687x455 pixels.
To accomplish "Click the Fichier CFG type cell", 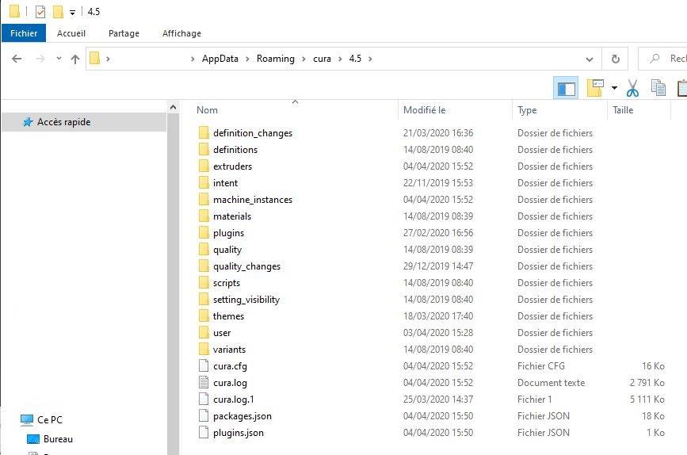I will (541, 366).
